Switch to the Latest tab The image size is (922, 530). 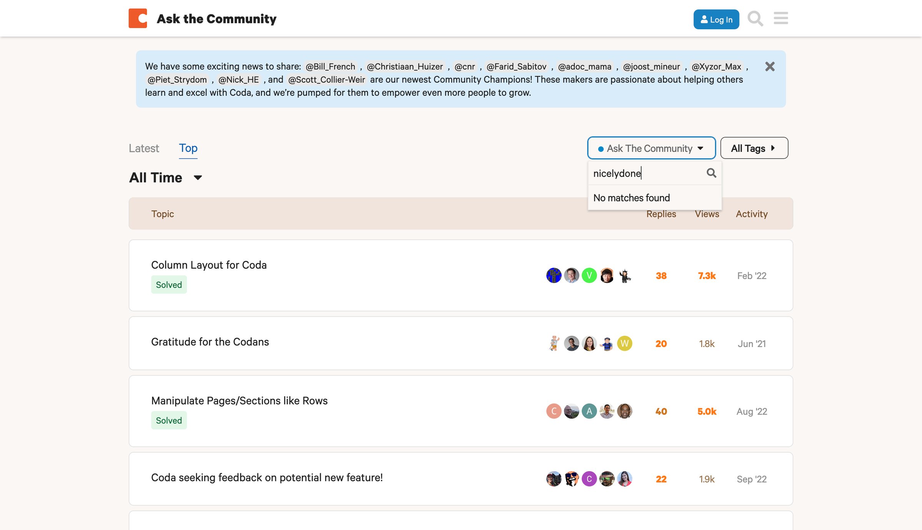pos(144,148)
